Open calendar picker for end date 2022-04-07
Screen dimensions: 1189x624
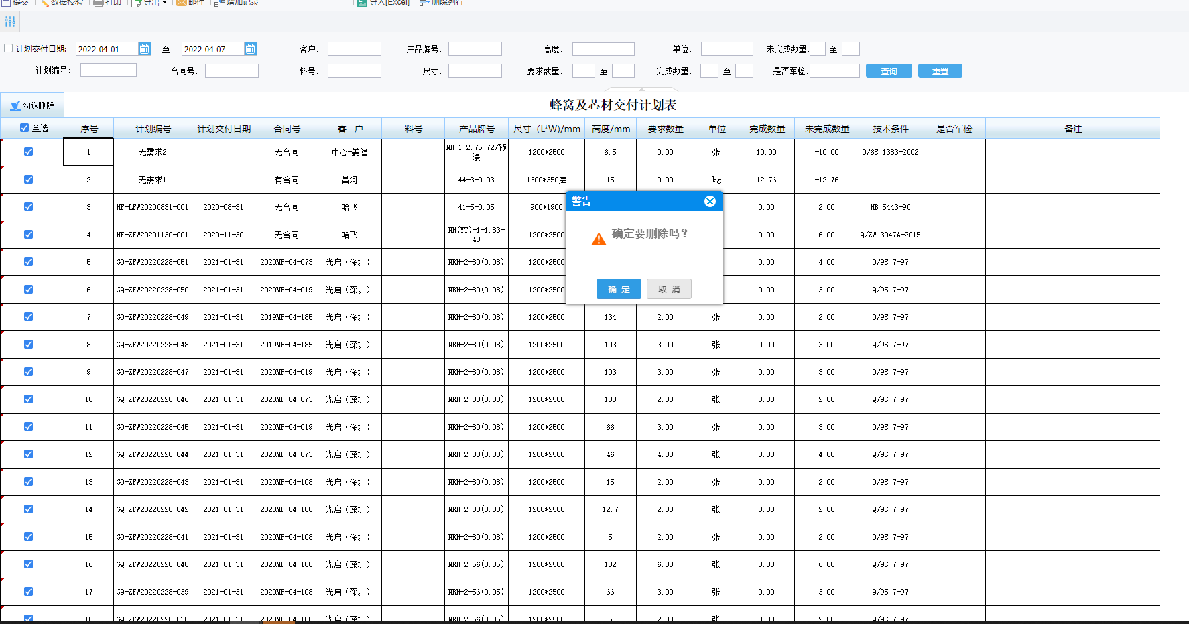(x=250, y=49)
